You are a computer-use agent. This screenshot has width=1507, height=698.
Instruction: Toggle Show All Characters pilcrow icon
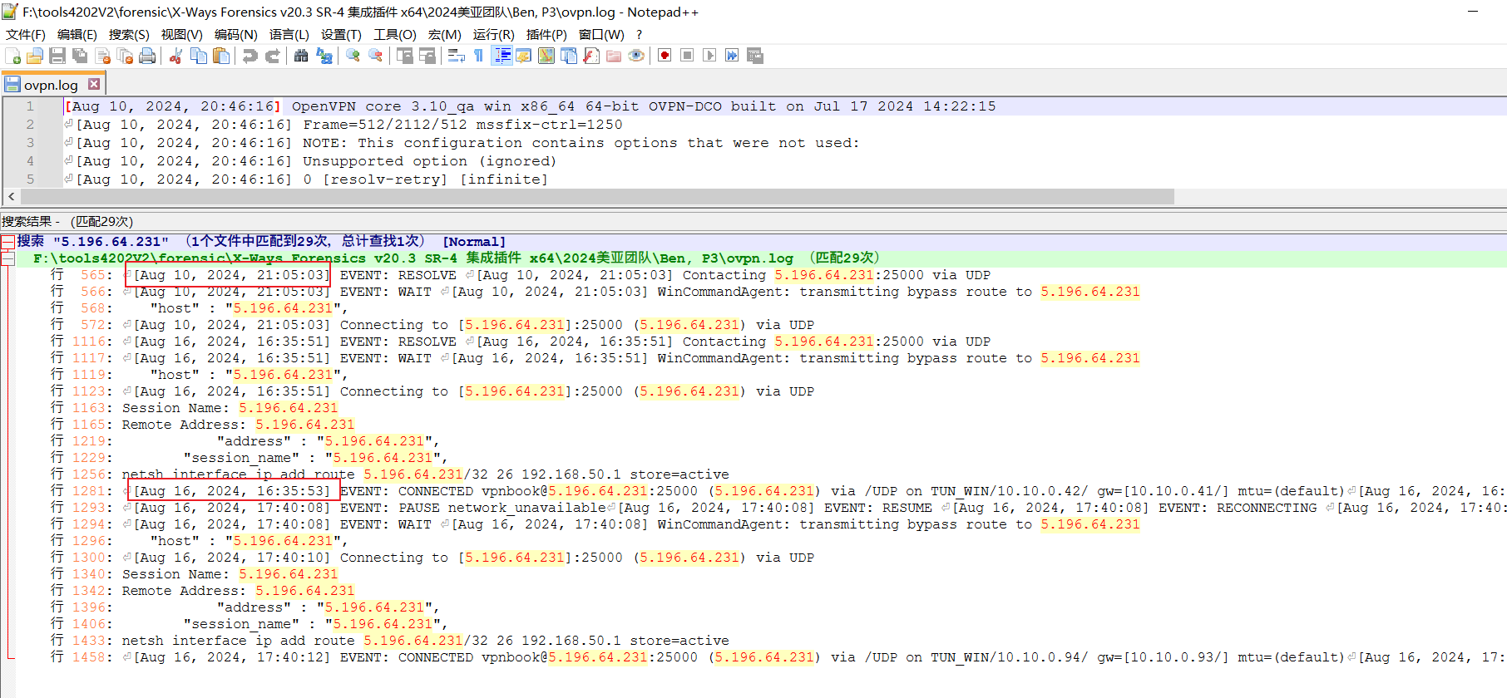coord(478,56)
